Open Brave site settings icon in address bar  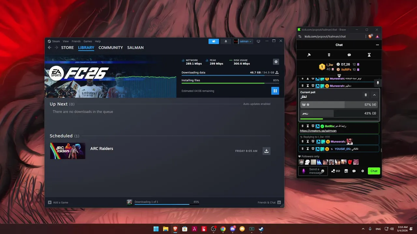(x=300, y=36)
